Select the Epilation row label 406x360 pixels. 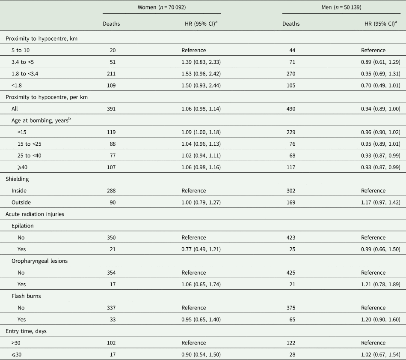23,226
